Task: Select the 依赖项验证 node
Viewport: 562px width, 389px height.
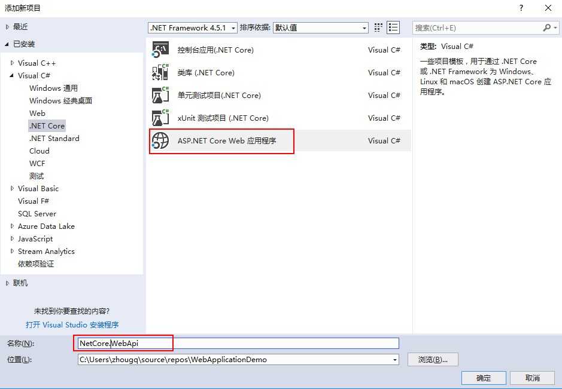Action: coord(36,264)
